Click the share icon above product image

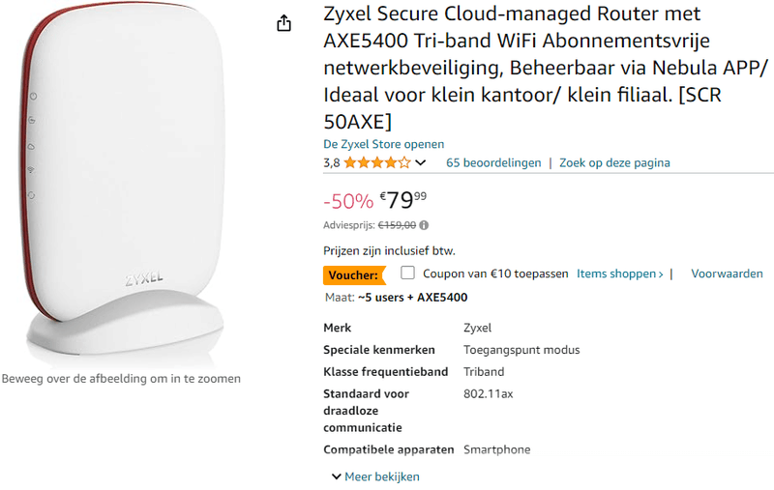click(283, 23)
